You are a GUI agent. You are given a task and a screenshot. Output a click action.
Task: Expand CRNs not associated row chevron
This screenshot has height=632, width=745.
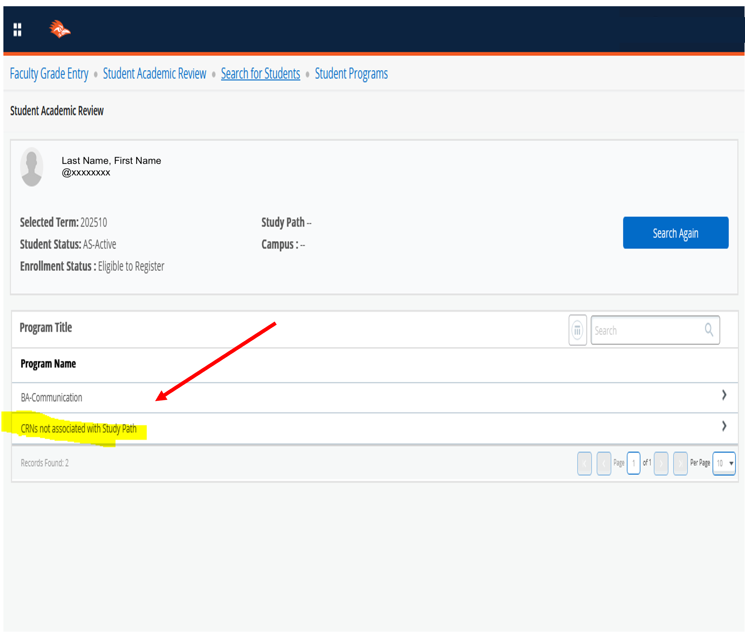[x=724, y=426]
